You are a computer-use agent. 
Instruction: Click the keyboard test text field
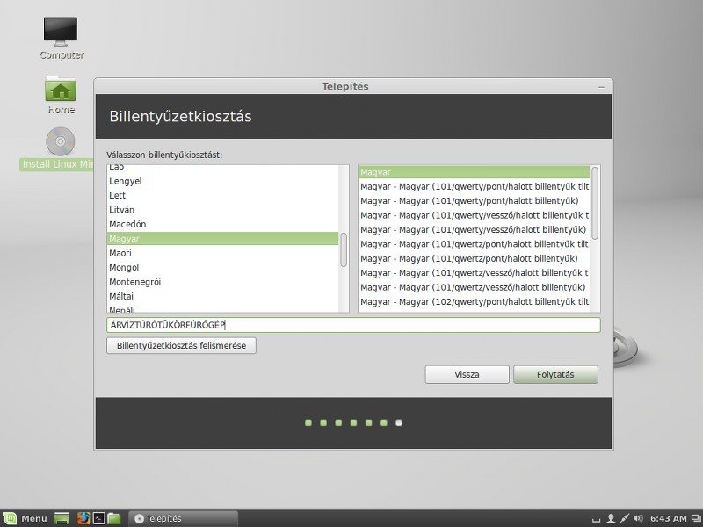tap(353, 325)
